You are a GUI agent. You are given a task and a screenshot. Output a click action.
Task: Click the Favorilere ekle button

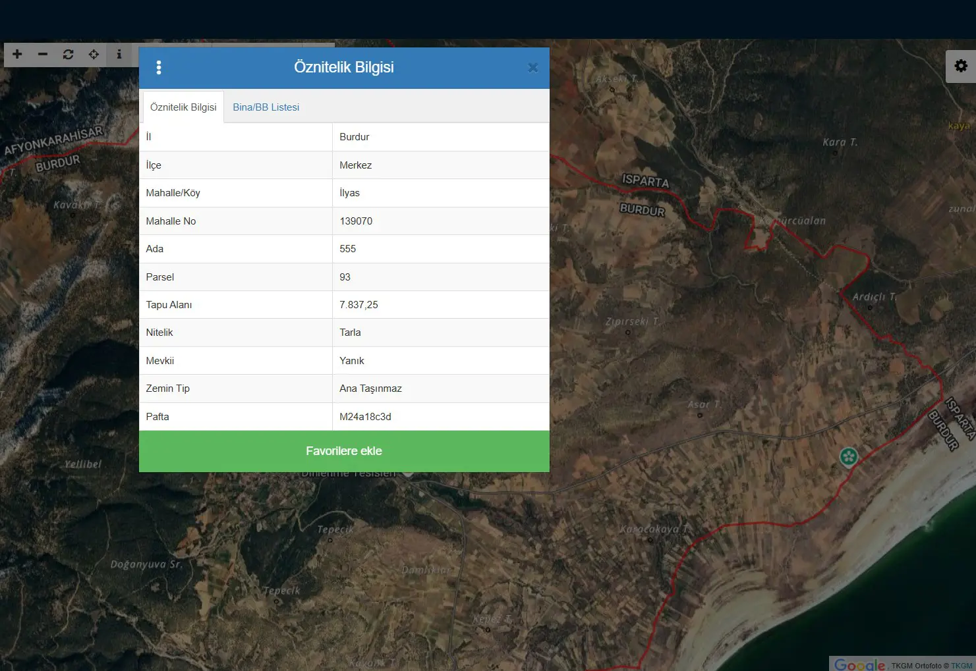tap(344, 451)
